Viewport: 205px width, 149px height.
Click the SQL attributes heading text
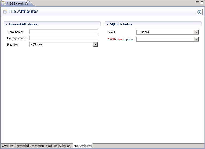click(x=121, y=24)
